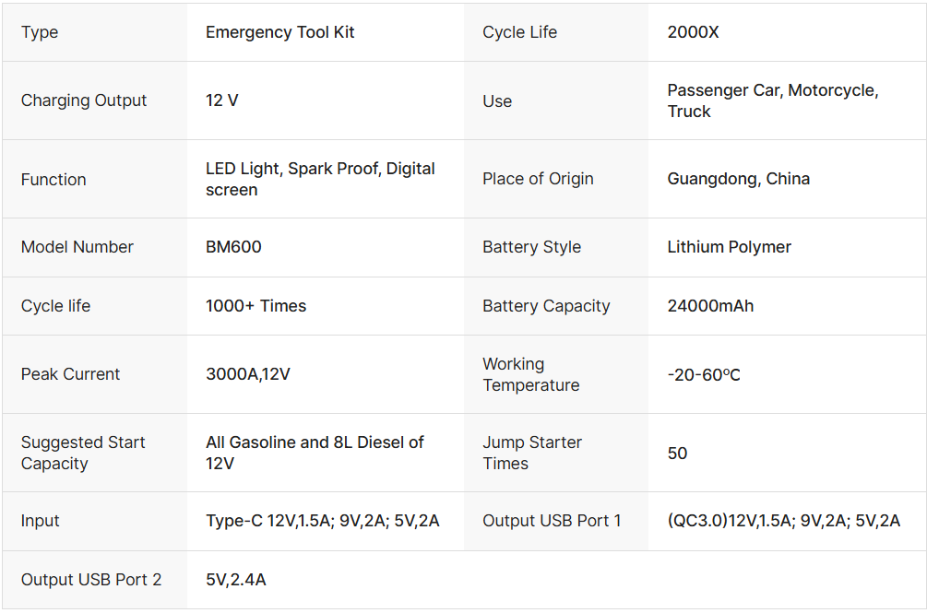Select the "24000mAh" battery capacity value

point(710,306)
